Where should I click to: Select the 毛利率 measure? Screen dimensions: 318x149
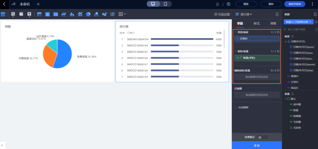[x=295, y=128]
